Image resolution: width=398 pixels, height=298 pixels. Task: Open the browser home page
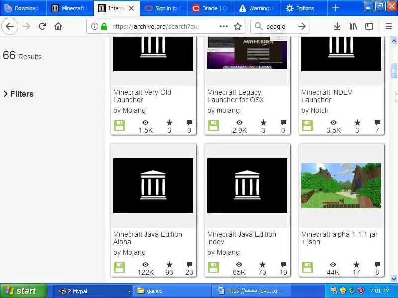58,26
